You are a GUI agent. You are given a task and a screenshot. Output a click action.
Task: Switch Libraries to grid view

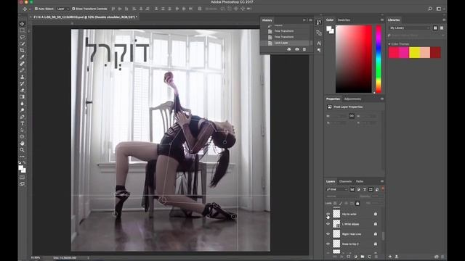click(x=435, y=28)
